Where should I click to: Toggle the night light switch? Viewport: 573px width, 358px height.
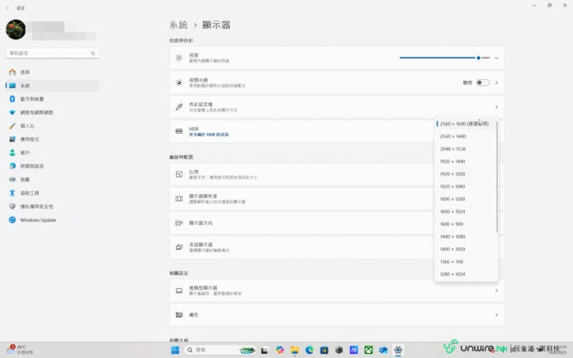click(482, 82)
